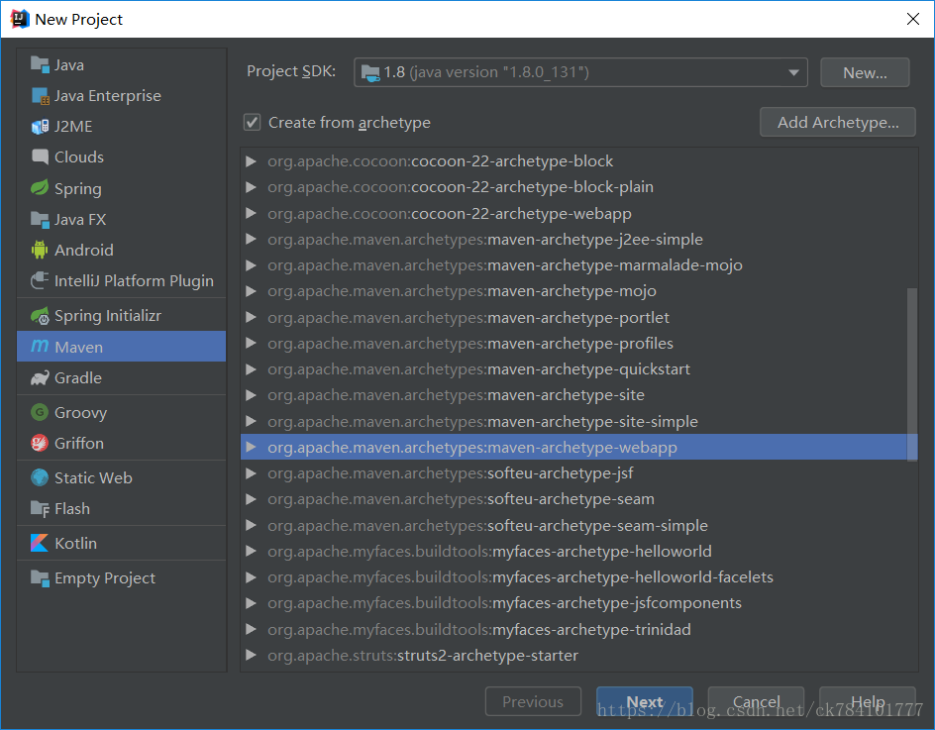The width and height of the screenshot is (935, 730).
Task: Click the Spring Initializr icon
Action: tap(40, 316)
